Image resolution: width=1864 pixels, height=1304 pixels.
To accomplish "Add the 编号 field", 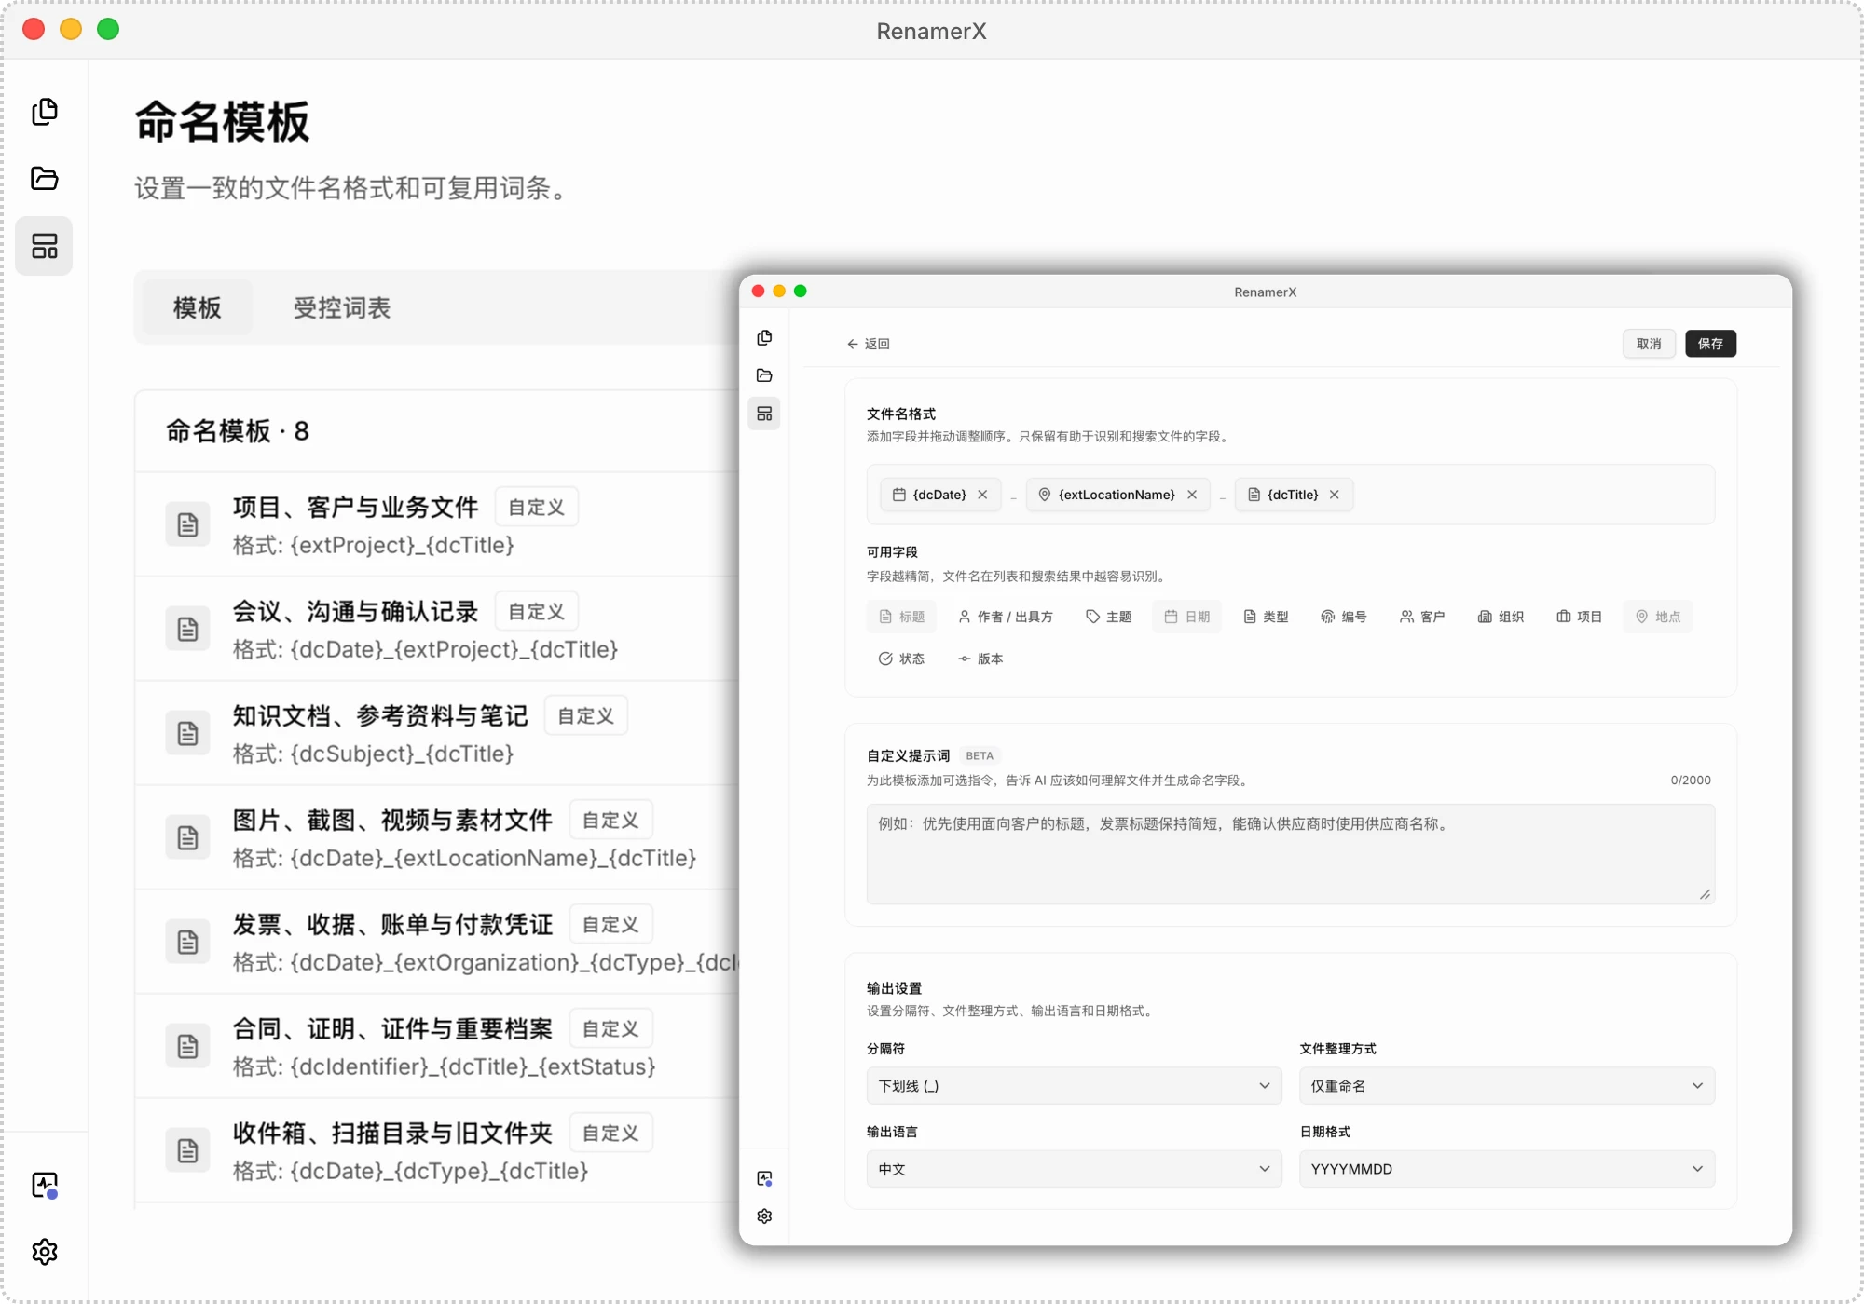I will pos(1344,617).
